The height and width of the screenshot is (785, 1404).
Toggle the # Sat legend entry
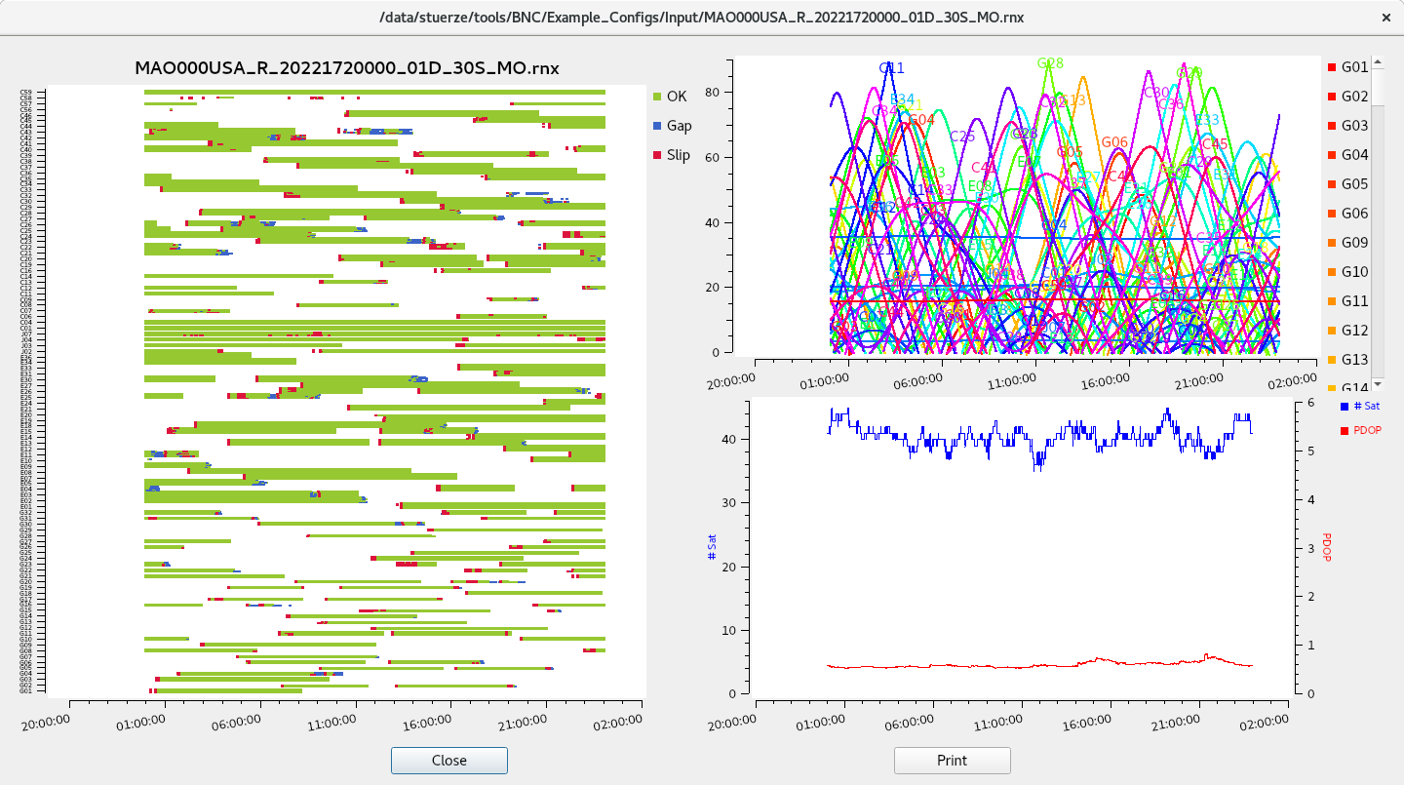(1364, 406)
